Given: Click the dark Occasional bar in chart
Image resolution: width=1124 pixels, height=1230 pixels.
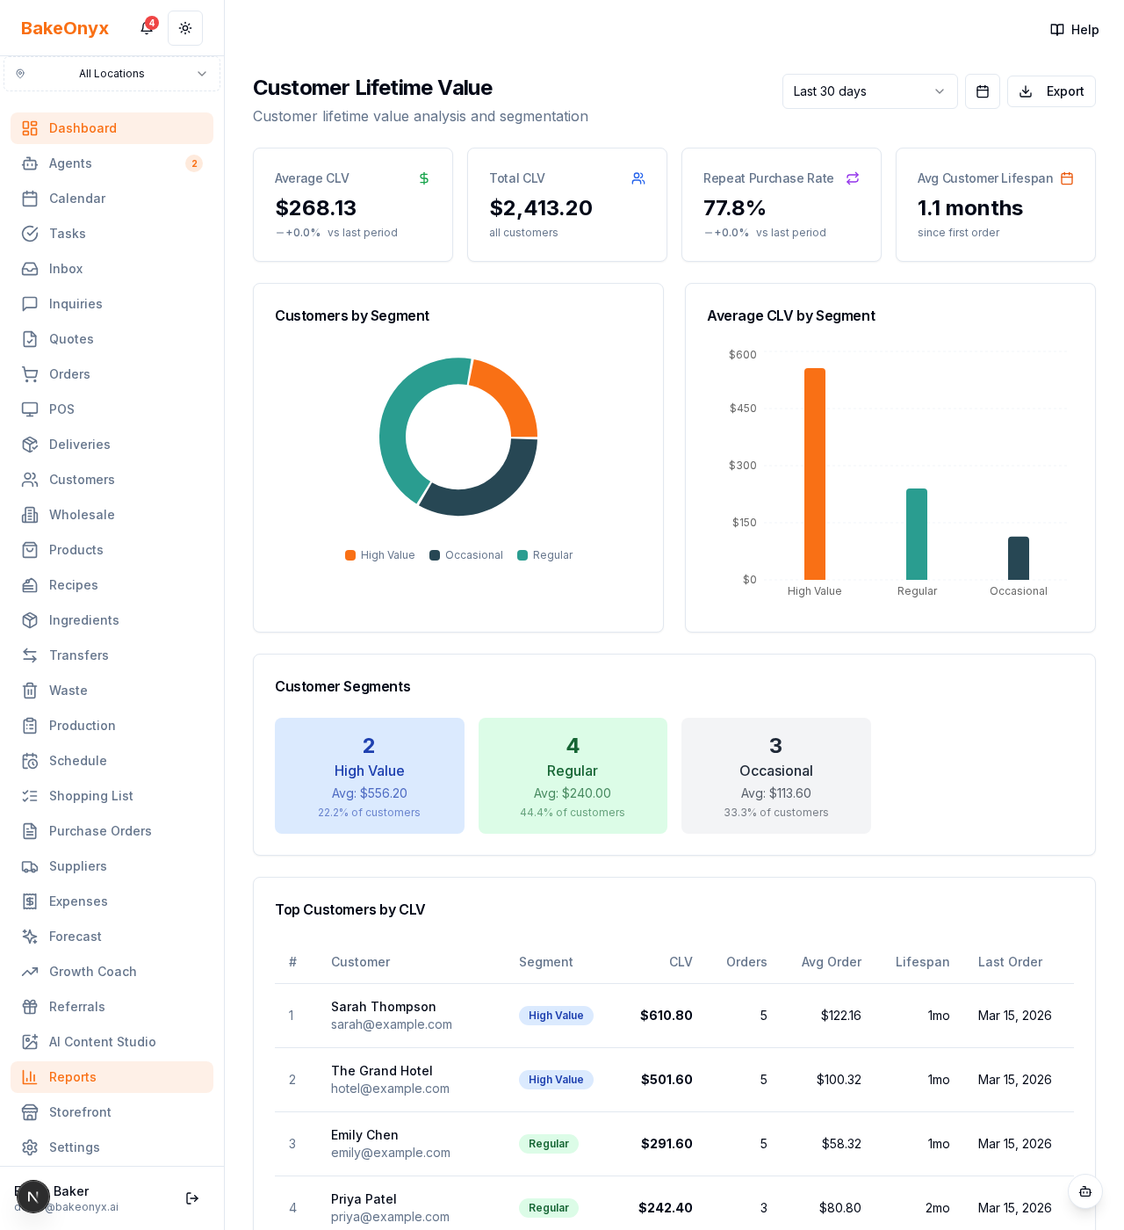Looking at the screenshot, I should [1019, 558].
